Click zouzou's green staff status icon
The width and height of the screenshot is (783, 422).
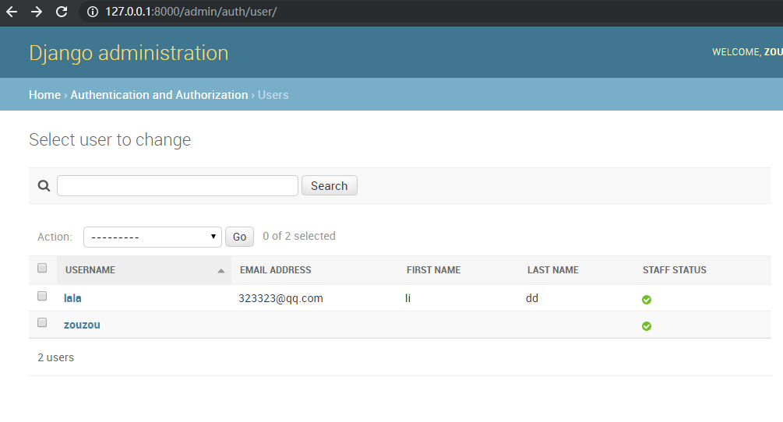[x=647, y=326]
